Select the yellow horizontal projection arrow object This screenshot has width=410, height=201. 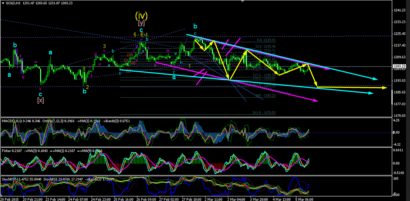(x=352, y=87)
